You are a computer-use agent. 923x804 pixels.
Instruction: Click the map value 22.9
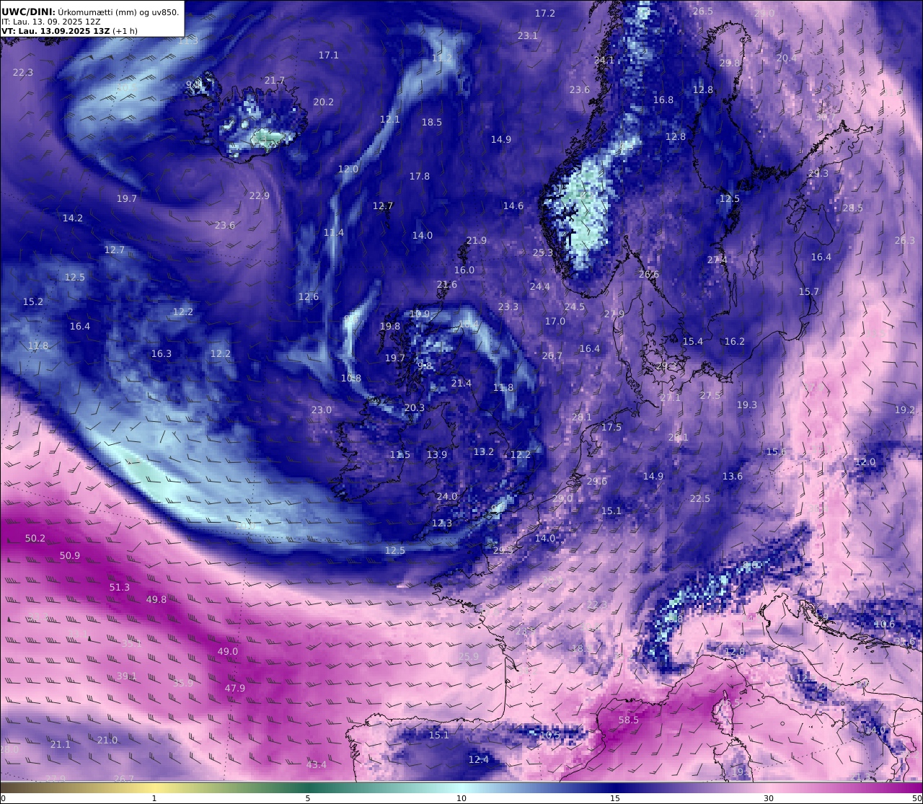click(x=260, y=195)
